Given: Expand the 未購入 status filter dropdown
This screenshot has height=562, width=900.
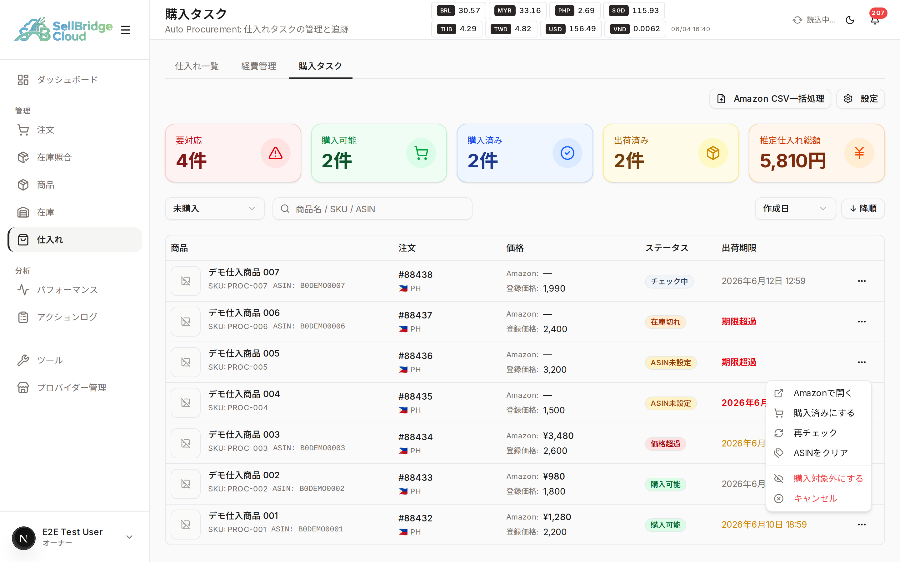Looking at the screenshot, I should (215, 209).
